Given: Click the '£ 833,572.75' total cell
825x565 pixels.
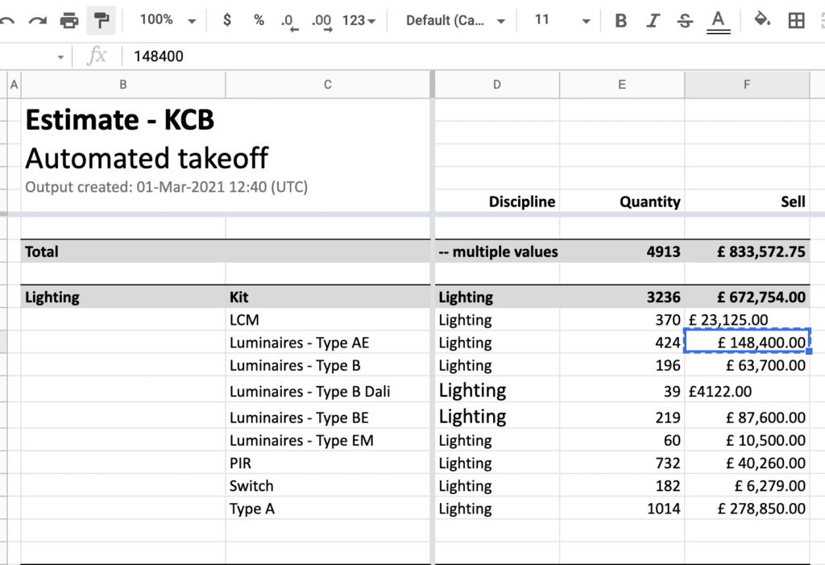Looking at the screenshot, I should (747, 251).
